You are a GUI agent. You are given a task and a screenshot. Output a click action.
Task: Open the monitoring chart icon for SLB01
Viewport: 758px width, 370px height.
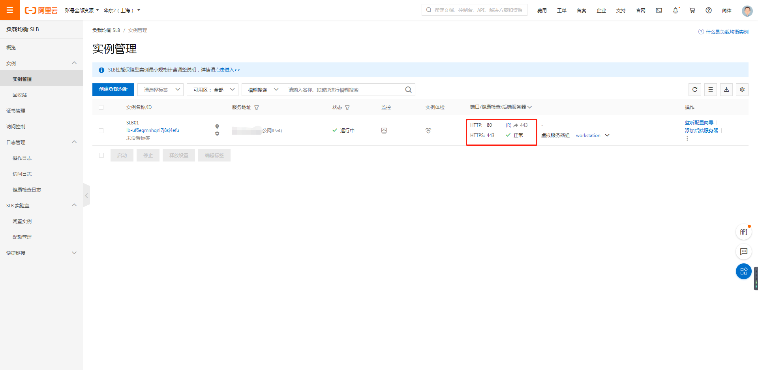384,131
